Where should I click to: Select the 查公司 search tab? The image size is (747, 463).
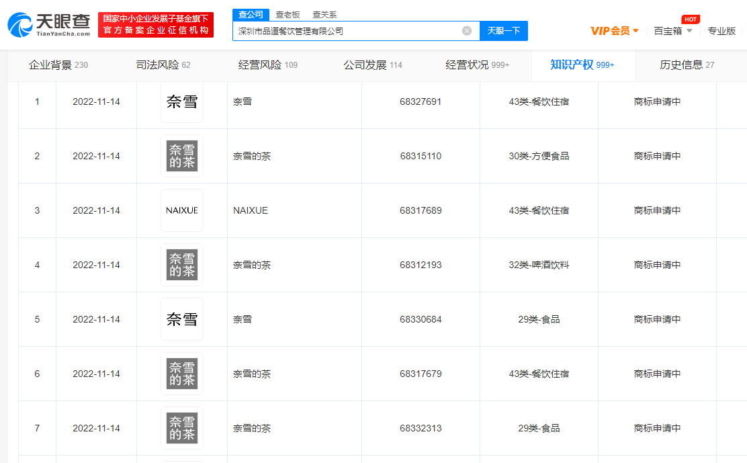tap(251, 15)
